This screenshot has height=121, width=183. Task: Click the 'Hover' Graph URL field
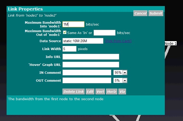click(91, 65)
